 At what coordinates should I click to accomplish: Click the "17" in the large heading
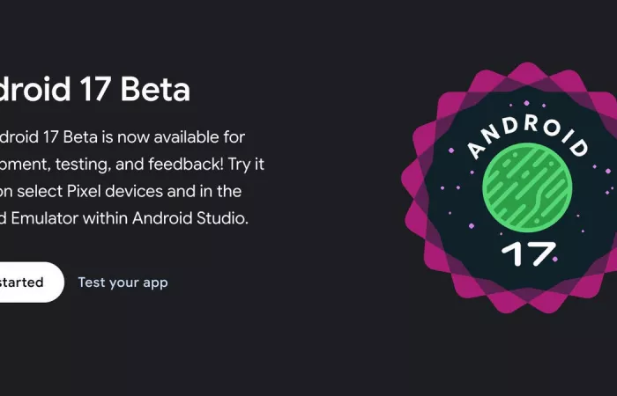(94, 89)
